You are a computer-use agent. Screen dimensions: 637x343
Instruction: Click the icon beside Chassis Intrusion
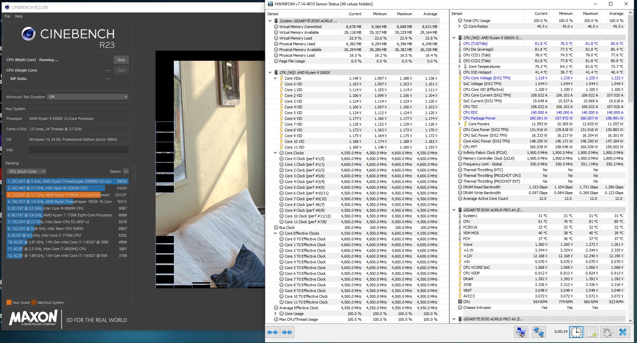point(460,308)
